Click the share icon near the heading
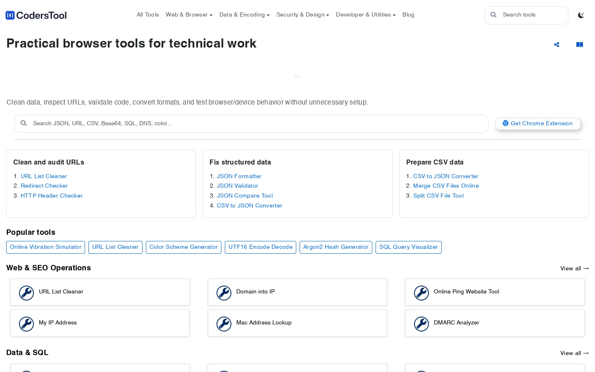595x372 pixels. coord(557,45)
